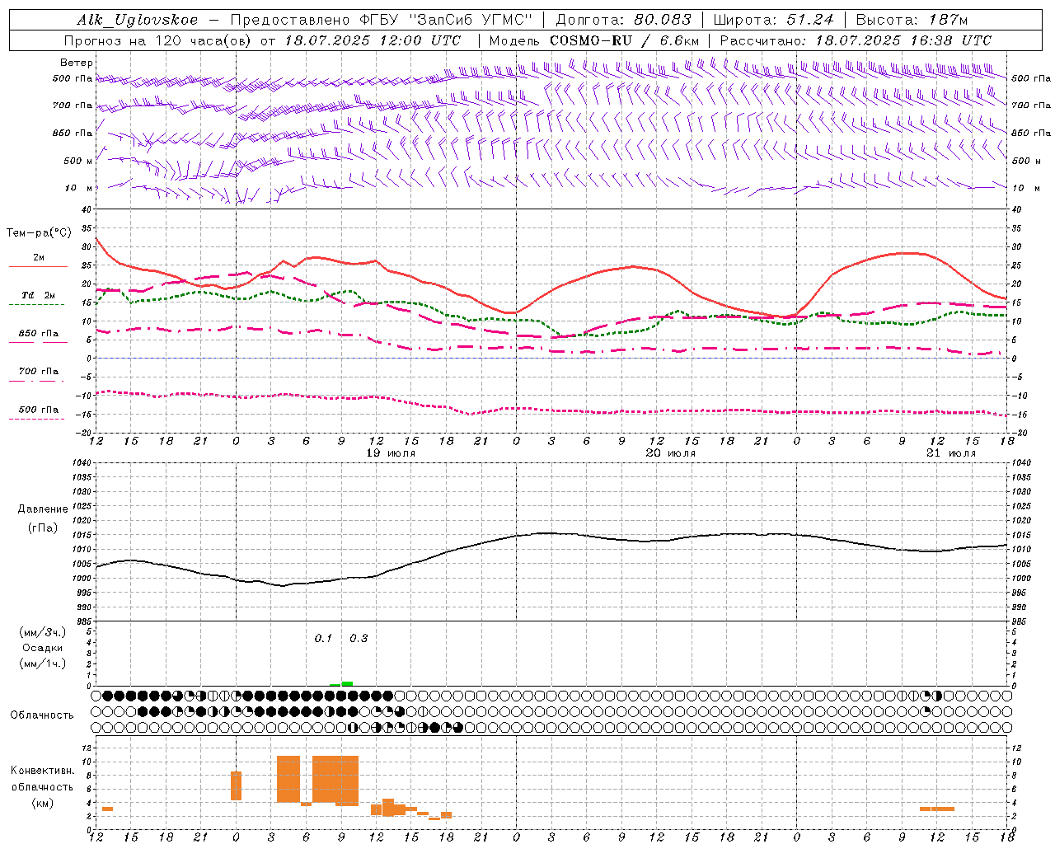Click the "20 июля" date label
The width and height of the screenshot is (1055, 844).
(x=670, y=453)
